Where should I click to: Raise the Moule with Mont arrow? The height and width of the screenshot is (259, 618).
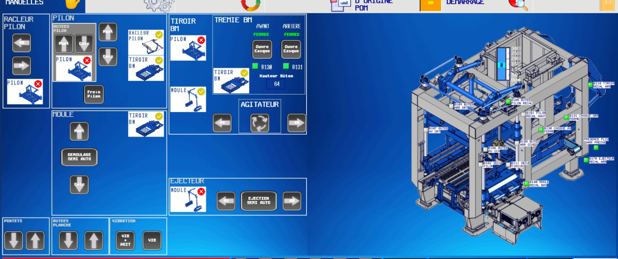(x=79, y=131)
